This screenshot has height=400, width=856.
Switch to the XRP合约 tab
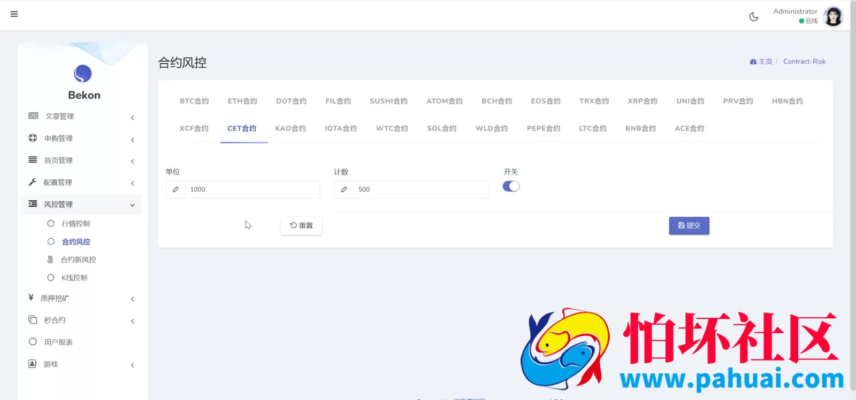643,101
